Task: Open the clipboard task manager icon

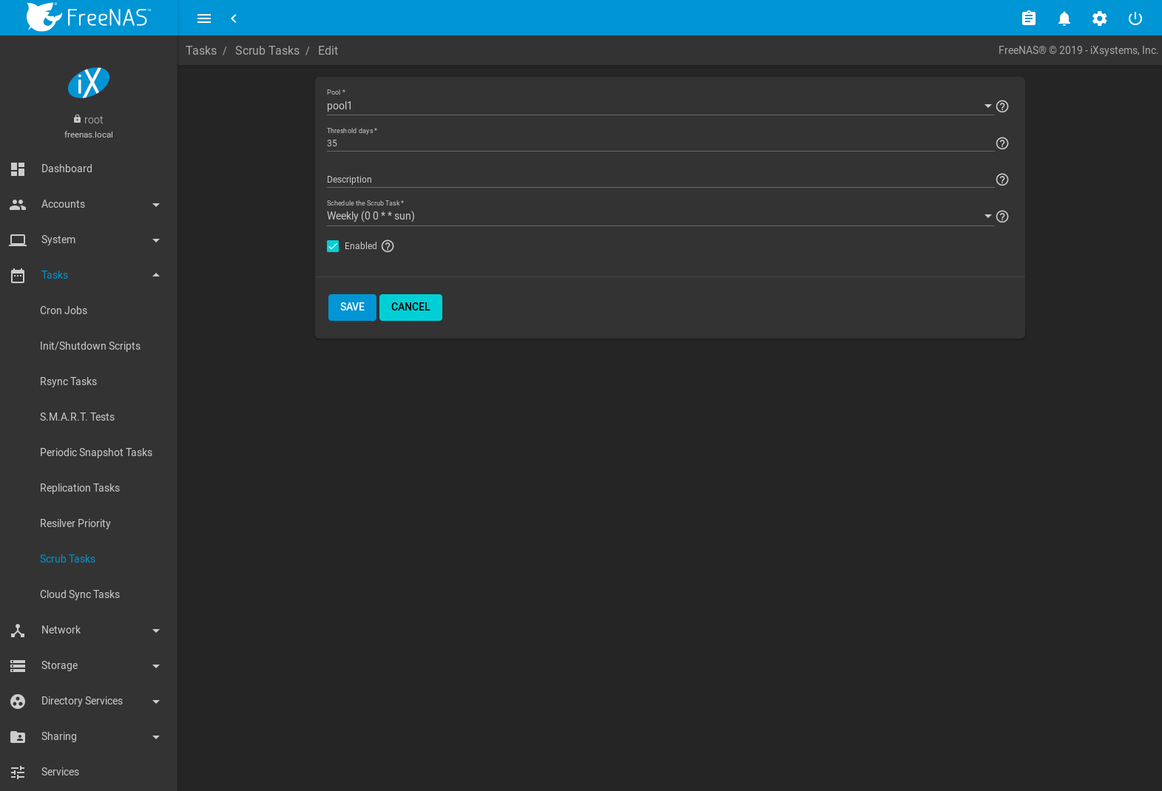Action: click(1029, 18)
